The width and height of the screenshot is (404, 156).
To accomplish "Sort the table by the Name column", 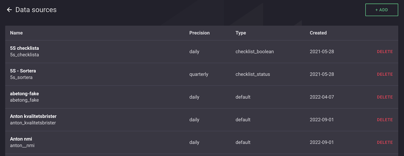I will [16, 33].
